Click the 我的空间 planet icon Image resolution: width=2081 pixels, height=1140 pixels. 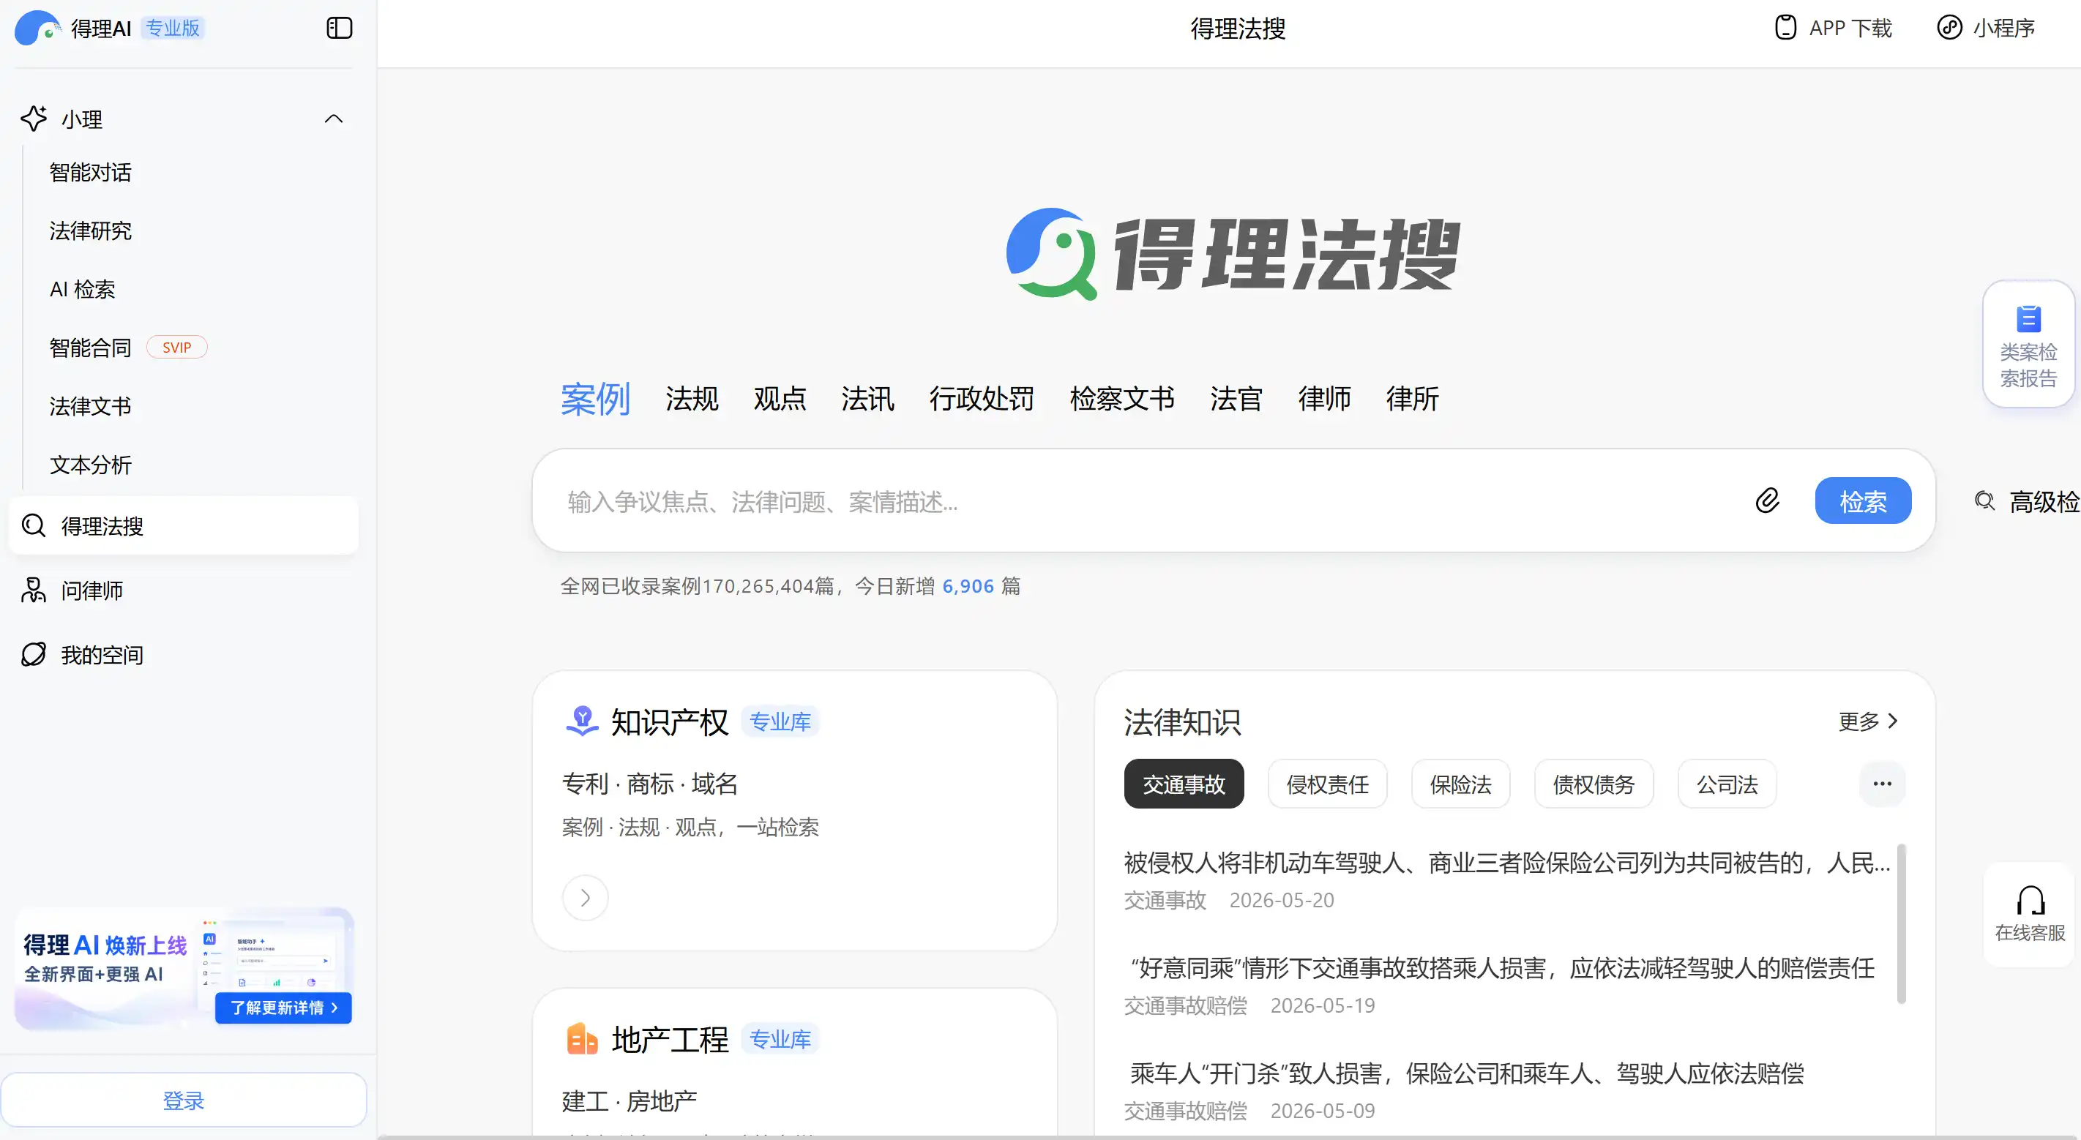(x=33, y=655)
